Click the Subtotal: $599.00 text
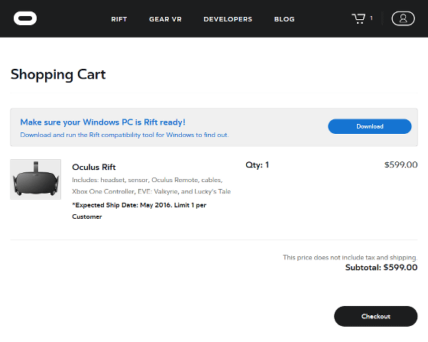428x342 pixels. coord(381,268)
